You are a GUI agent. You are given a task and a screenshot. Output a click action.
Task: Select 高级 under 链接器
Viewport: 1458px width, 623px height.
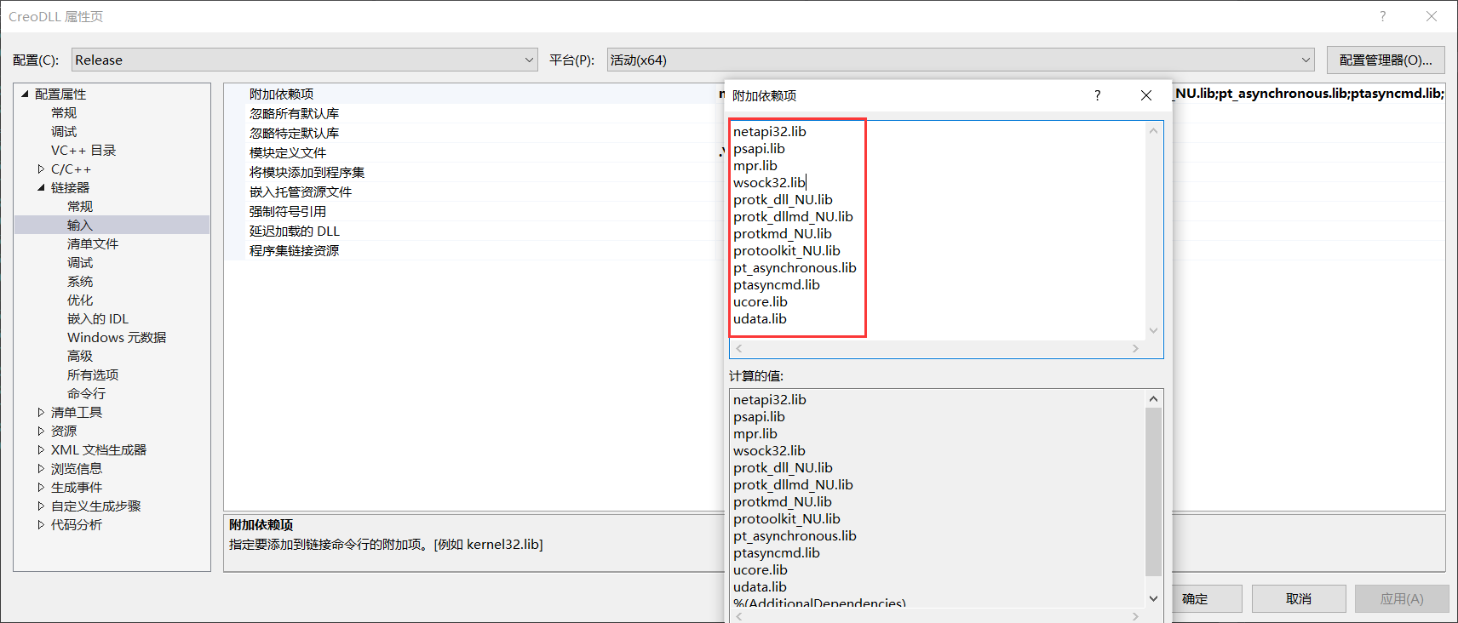80,356
